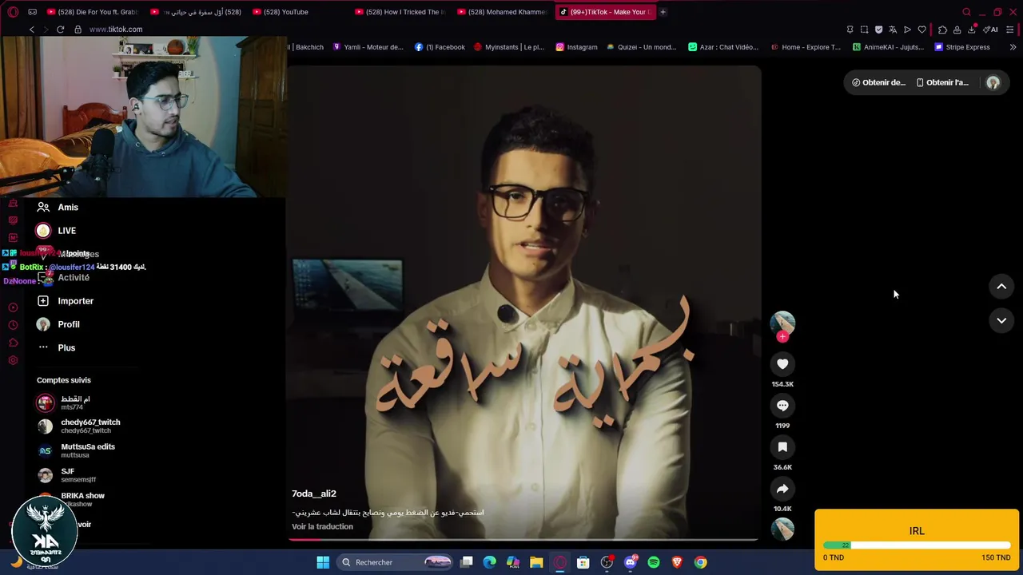The height and width of the screenshot is (575, 1023).
Task: Show more bookmarks chevron
Action: (x=1013, y=47)
